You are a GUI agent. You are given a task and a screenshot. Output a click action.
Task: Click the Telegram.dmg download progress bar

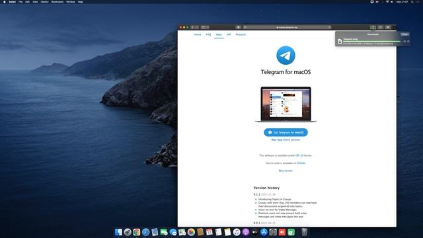[372, 41]
